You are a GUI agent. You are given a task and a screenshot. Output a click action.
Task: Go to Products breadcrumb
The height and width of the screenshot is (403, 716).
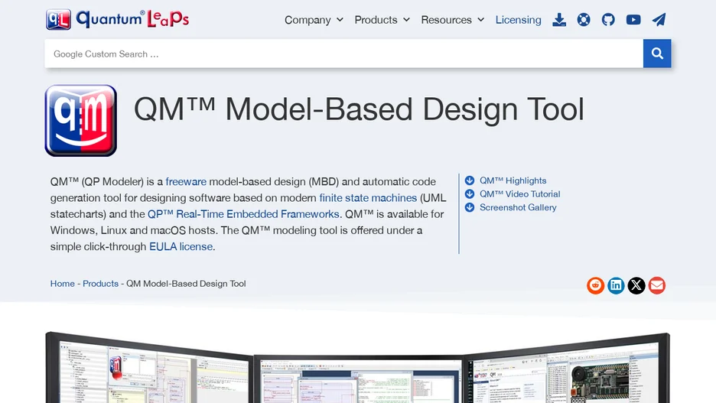(100, 284)
